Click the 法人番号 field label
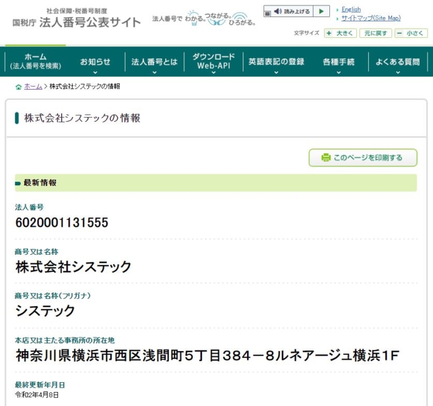 tap(29, 207)
